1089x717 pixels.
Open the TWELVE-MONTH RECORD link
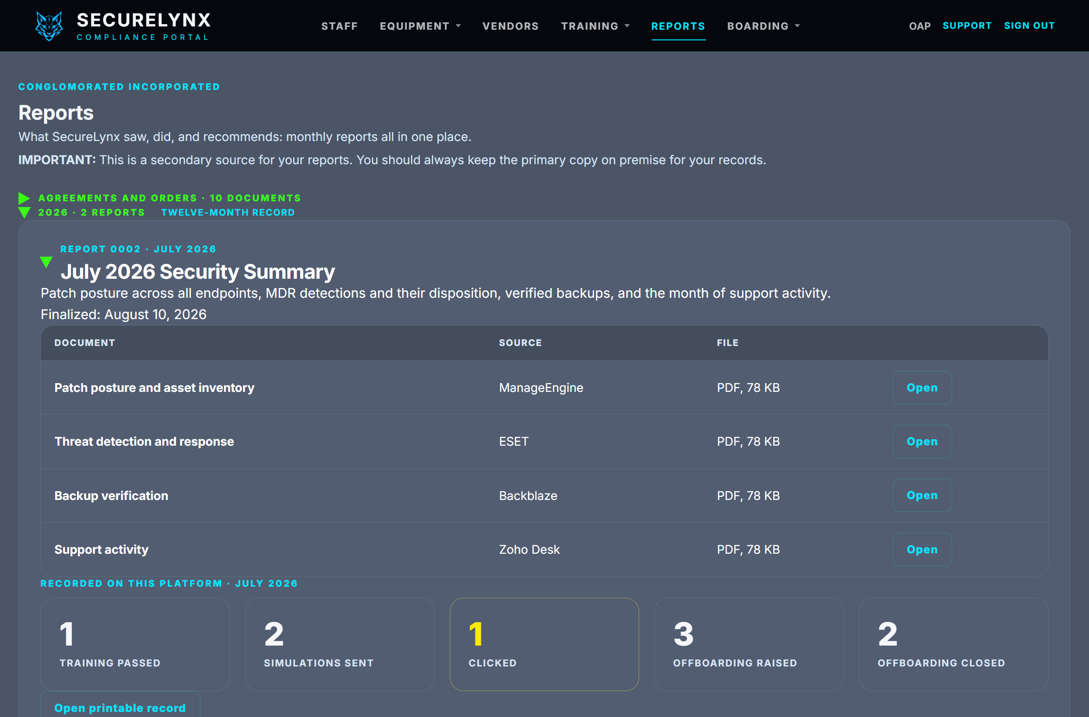click(x=228, y=212)
